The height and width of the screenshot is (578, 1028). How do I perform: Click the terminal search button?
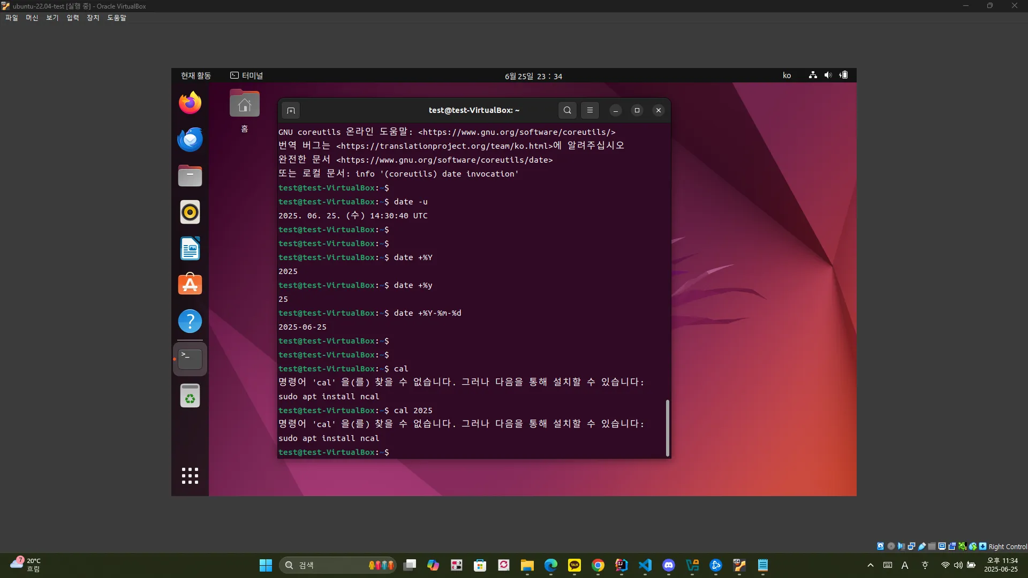(x=568, y=110)
